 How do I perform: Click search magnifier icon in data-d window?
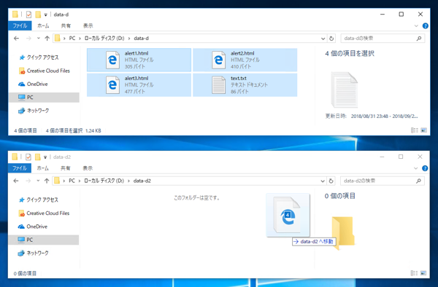click(419, 39)
